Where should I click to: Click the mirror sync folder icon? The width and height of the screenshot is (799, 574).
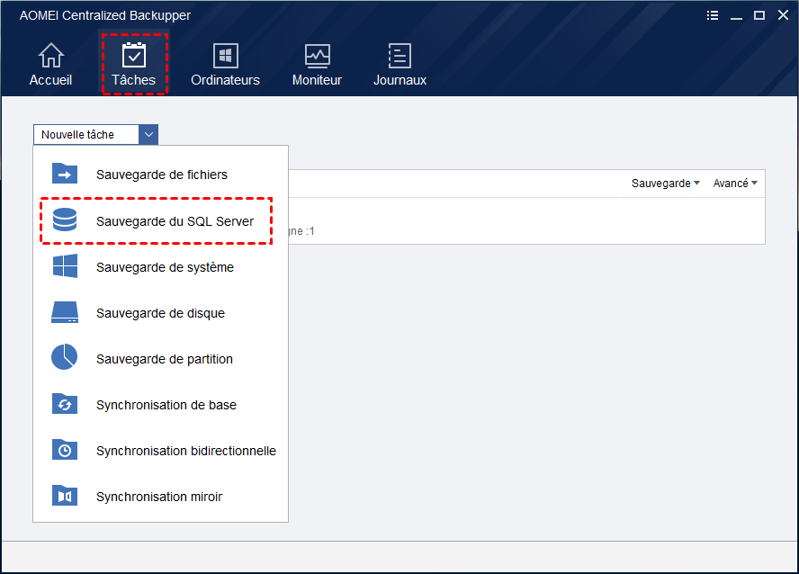point(65,496)
